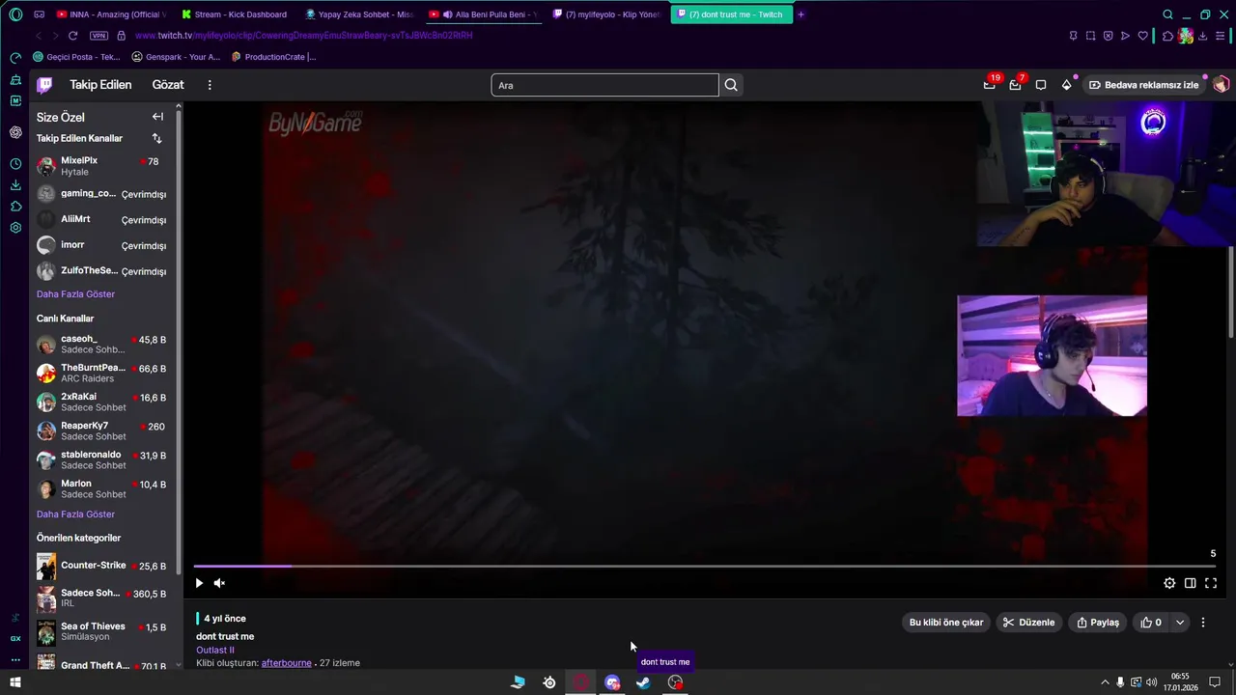Viewport: 1236px width, 695px height.
Task: Open the browser easy setup menu icon
Action: 1222,36
